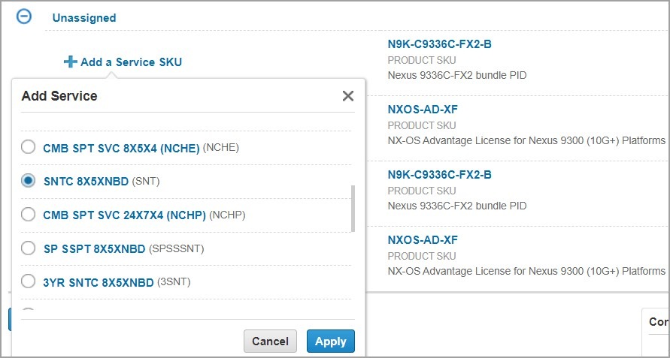
Task: Click the Unassigned group heading
Action: pos(84,17)
